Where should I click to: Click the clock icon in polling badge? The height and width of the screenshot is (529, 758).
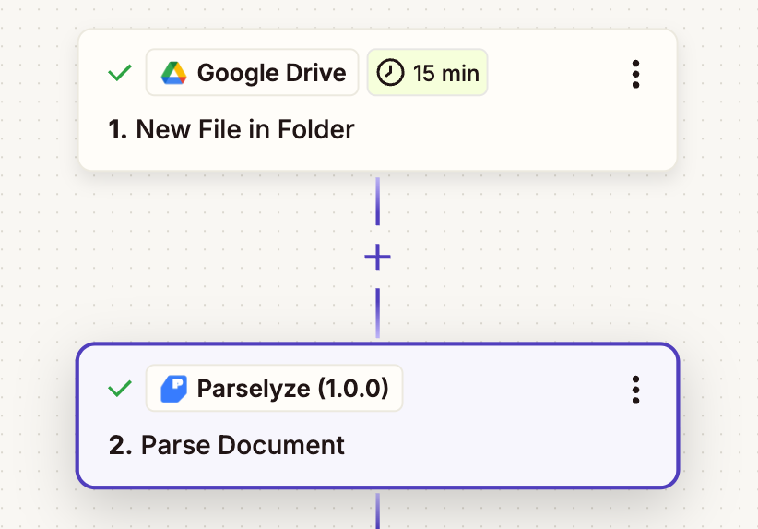(391, 73)
